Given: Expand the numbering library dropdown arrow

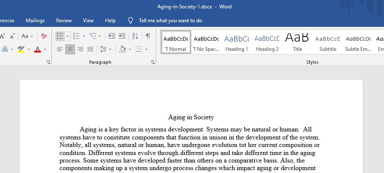Looking at the screenshot, I should pos(84,36).
